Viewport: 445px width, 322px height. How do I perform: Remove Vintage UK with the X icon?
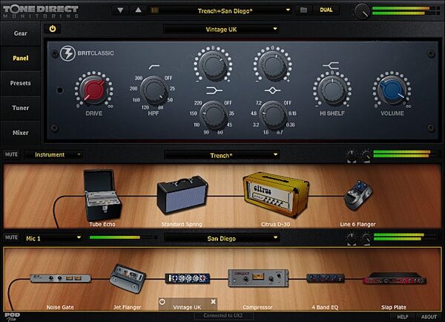coord(213,301)
